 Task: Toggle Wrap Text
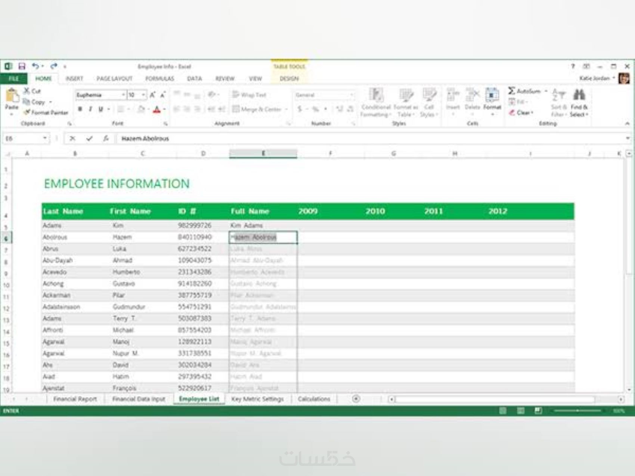click(249, 95)
